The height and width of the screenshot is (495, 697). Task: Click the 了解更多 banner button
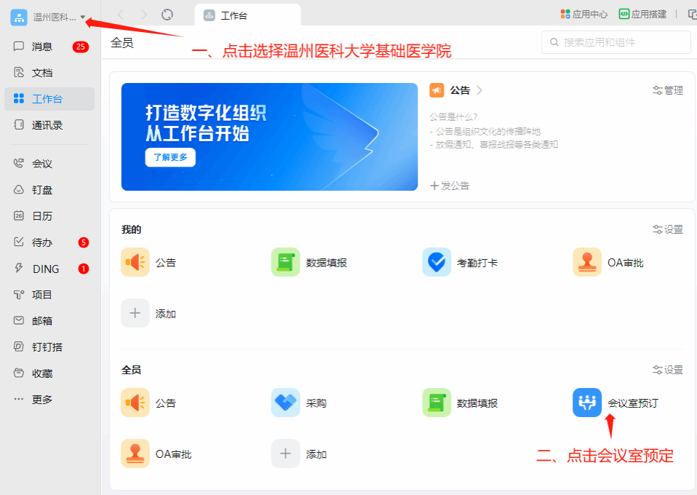[170, 157]
